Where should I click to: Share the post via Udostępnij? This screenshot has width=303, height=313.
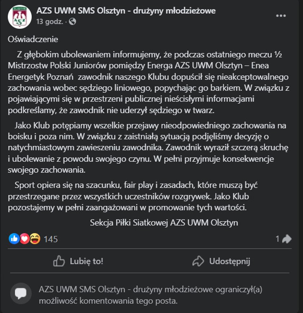click(221, 261)
